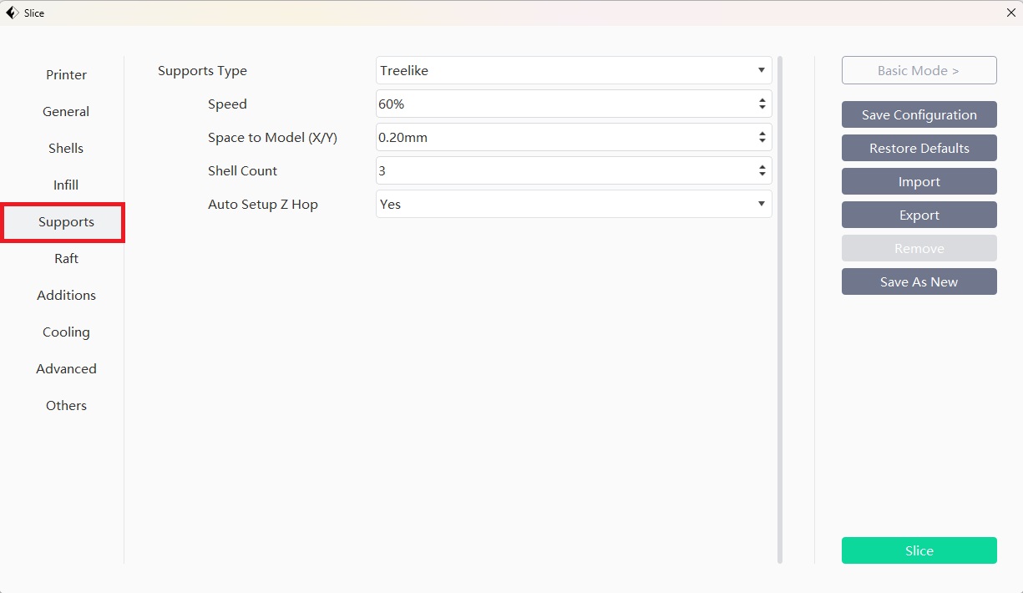Switch to the Additions tab
Screen dimensions: 1023x593
click(66, 296)
